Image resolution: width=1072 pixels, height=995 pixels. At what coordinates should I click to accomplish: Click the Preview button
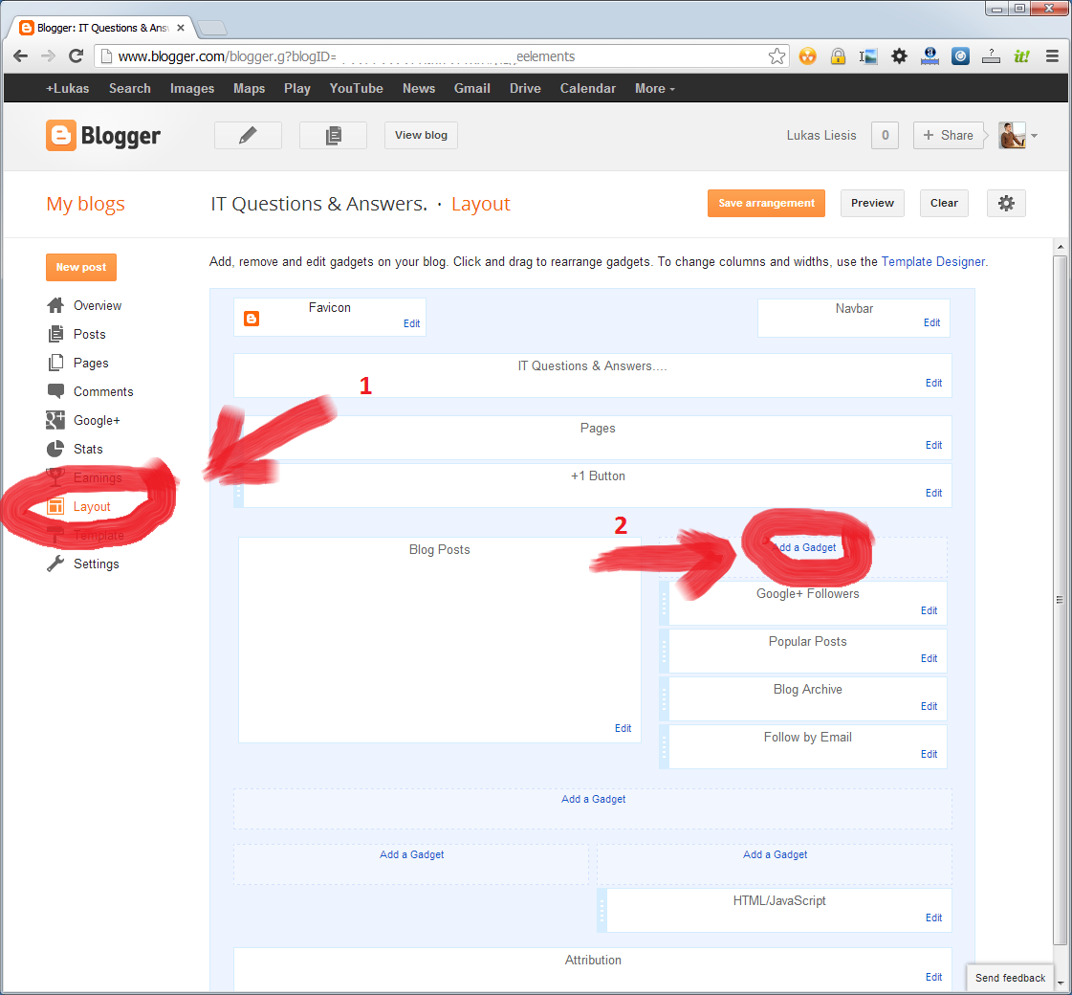[x=872, y=203]
